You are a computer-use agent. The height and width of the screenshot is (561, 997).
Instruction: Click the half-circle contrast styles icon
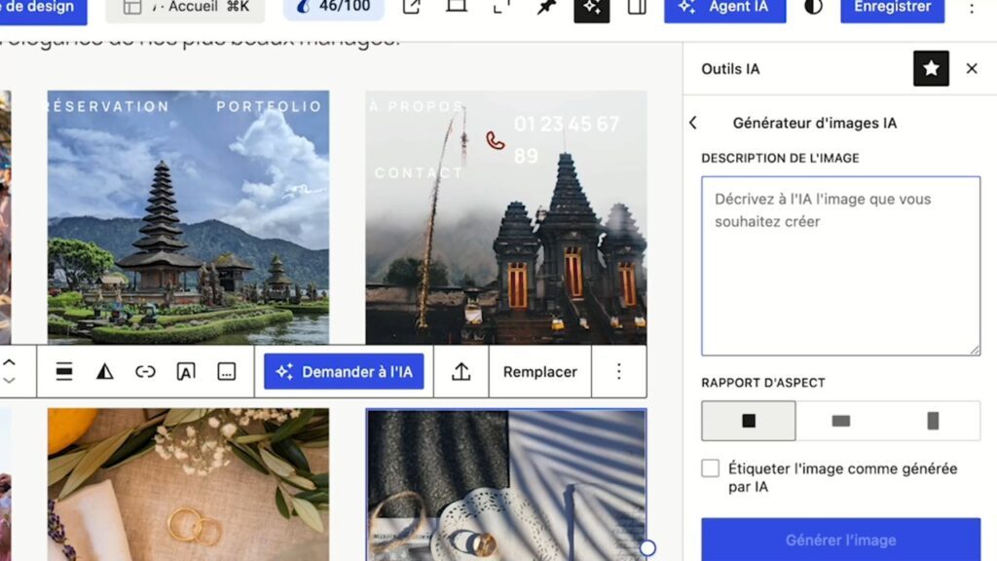click(x=813, y=7)
